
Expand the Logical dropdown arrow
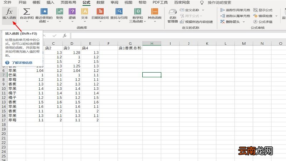click(x=72, y=21)
